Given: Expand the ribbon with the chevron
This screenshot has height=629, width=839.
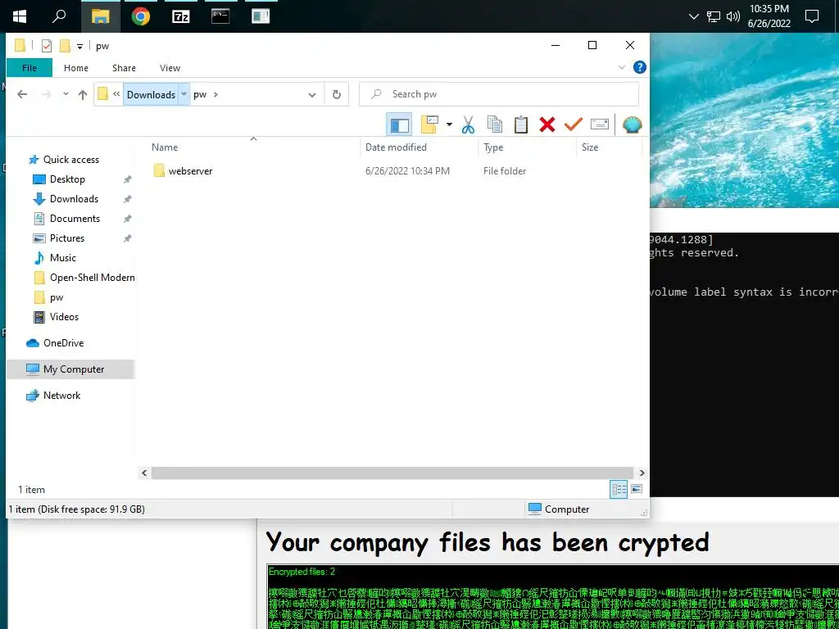Looking at the screenshot, I should point(622,67).
